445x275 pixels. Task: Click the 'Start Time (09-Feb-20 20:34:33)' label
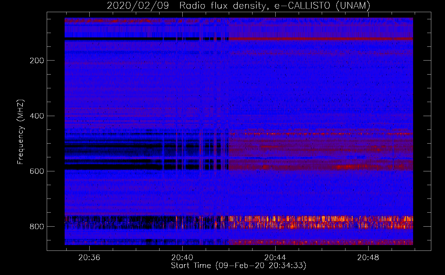coord(238,266)
